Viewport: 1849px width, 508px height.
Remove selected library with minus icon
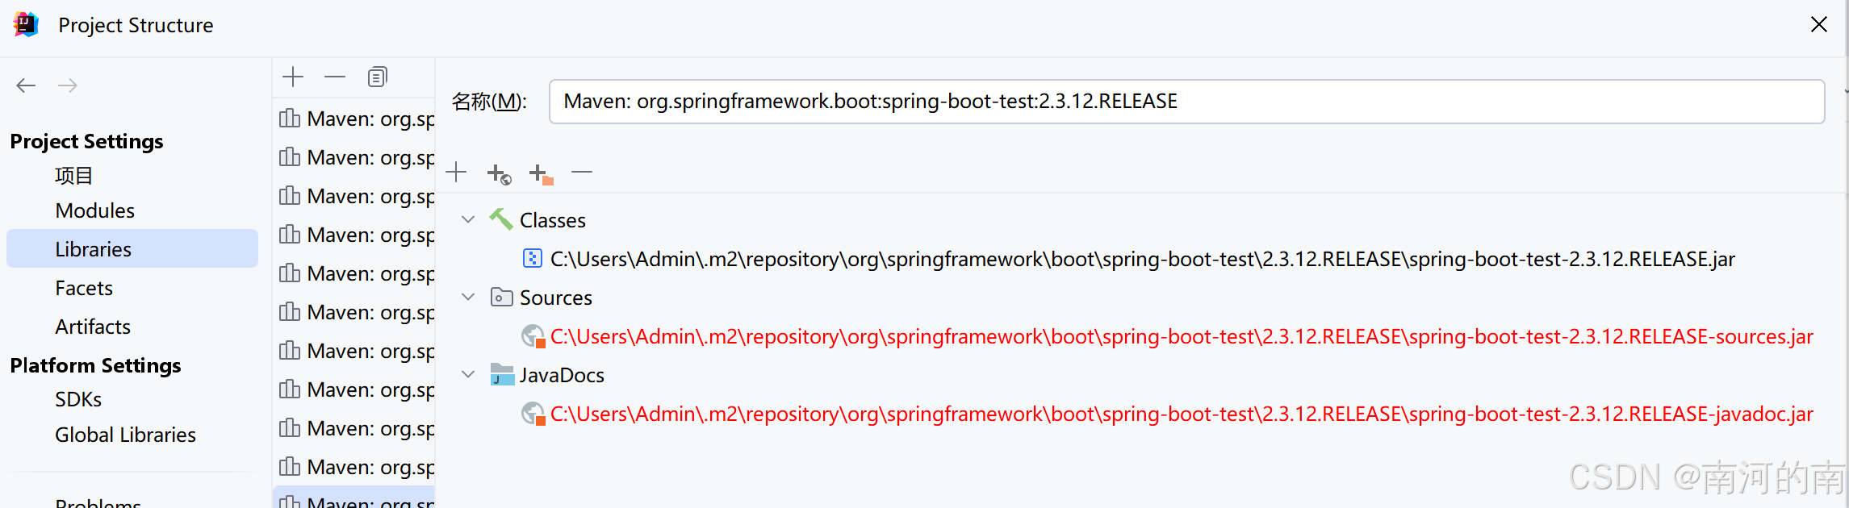pyautogui.click(x=335, y=77)
